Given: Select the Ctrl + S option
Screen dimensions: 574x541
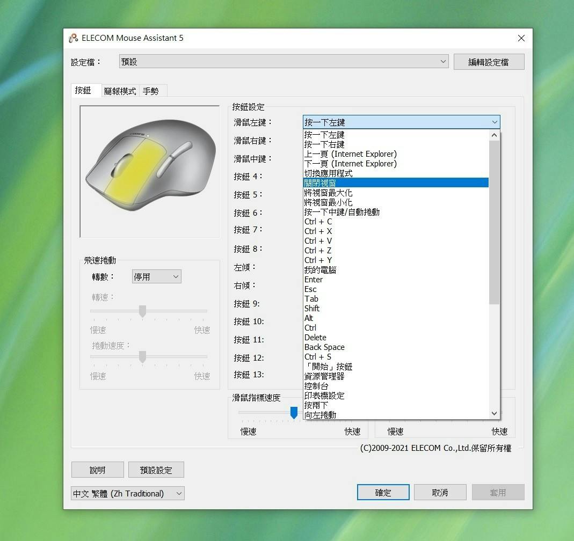Looking at the screenshot, I should [x=396, y=357].
